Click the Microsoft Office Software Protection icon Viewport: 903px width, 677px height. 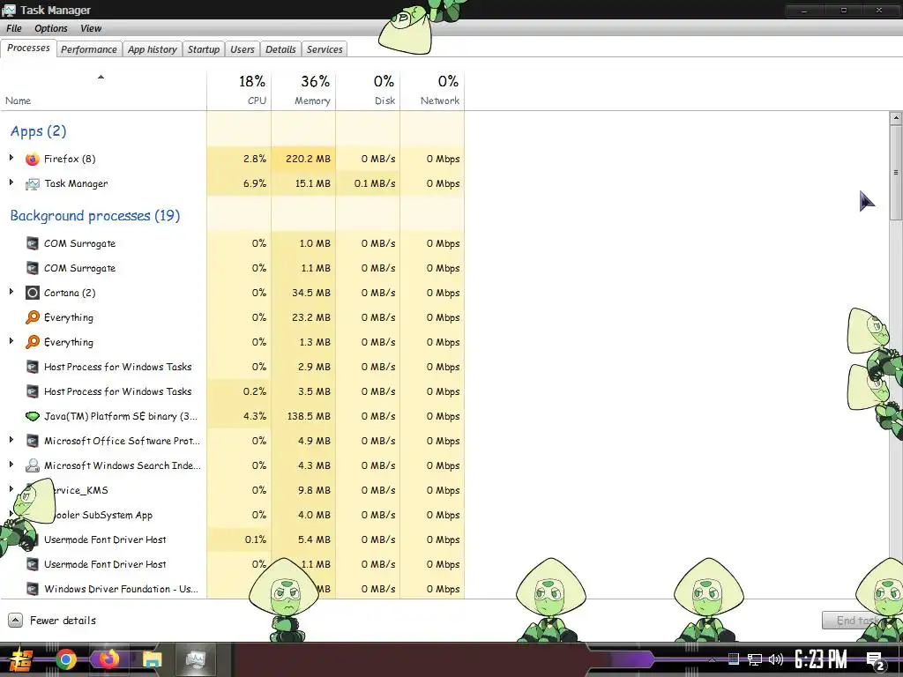click(33, 441)
